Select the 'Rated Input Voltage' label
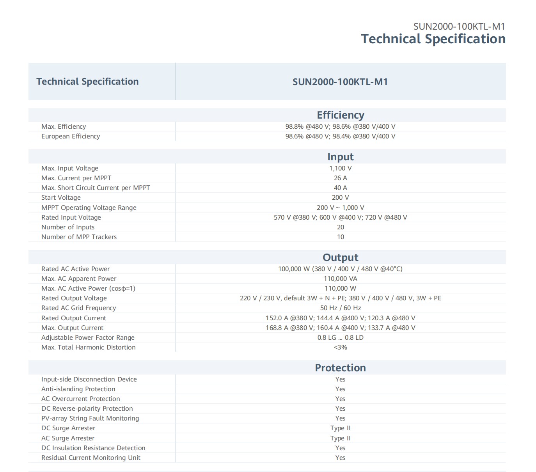536x472 pixels. click(x=71, y=217)
